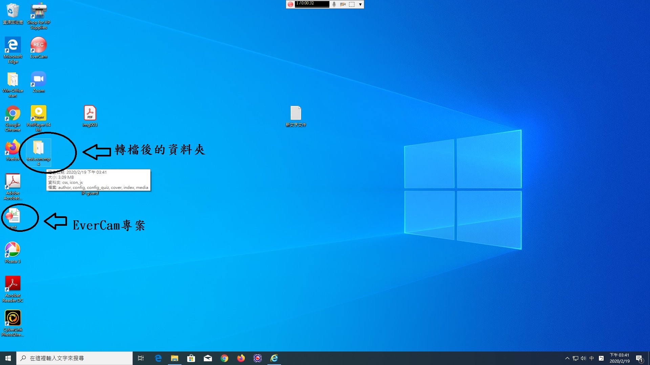Select the Adobe Acrobat desktop shortcut
Viewport: 650px width, 365px height.
13,187
